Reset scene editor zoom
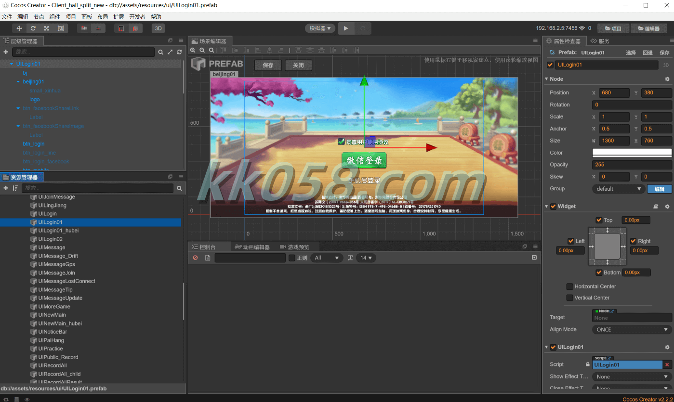The height and width of the screenshot is (402, 674). point(211,50)
